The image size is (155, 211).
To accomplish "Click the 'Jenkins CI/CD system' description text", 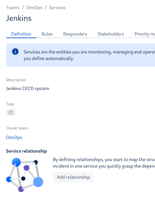I will tap(28, 89).
